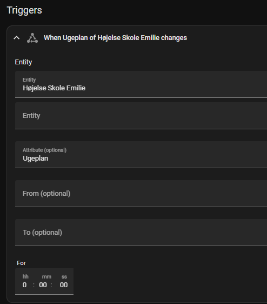The width and height of the screenshot is (267, 304).
Task: Focus the From (optional) field
Action: click(x=141, y=194)
